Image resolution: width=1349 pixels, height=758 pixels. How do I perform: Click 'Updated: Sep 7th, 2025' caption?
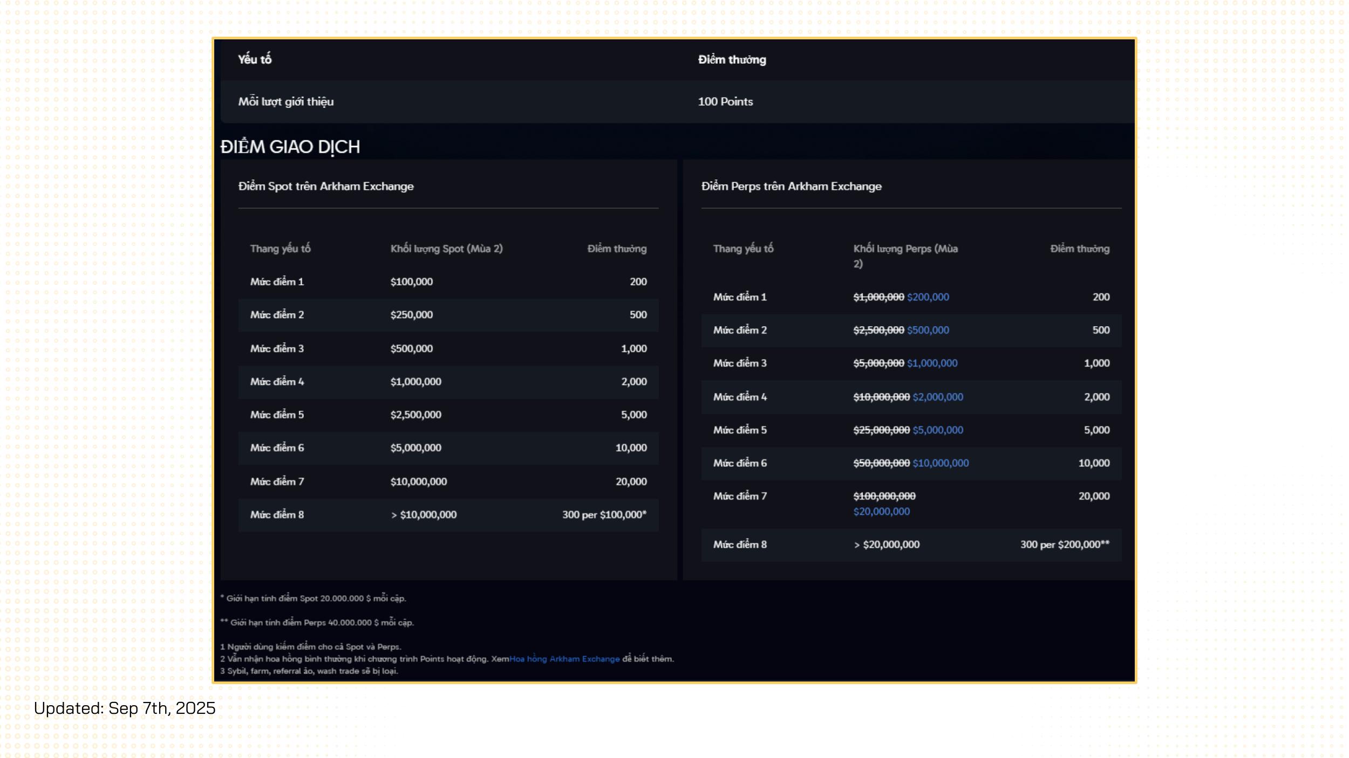[125, 708]
